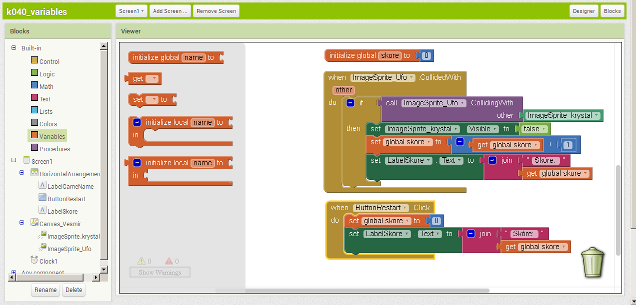Click HorizontalArrangement component icon
636x305 pixels.
pos(34,173)
